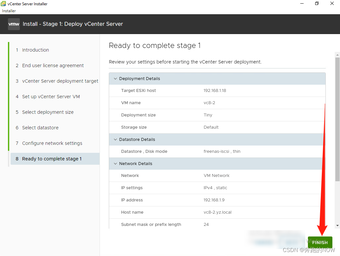Go to step 1 Introduction

[32, 50]
